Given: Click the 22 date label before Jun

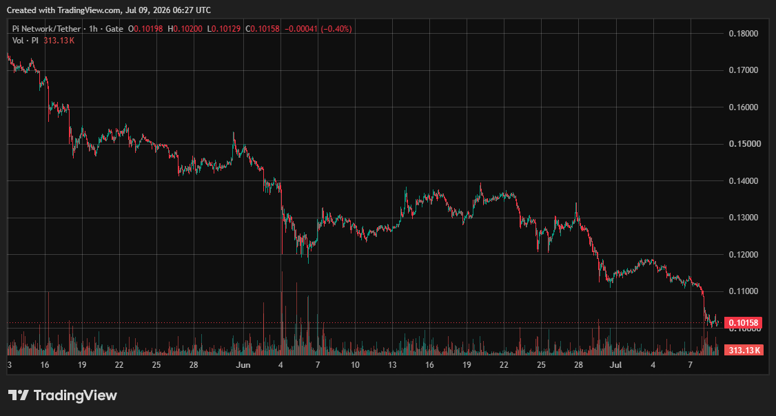Looking at the screenshot, I should click(119, 365).
